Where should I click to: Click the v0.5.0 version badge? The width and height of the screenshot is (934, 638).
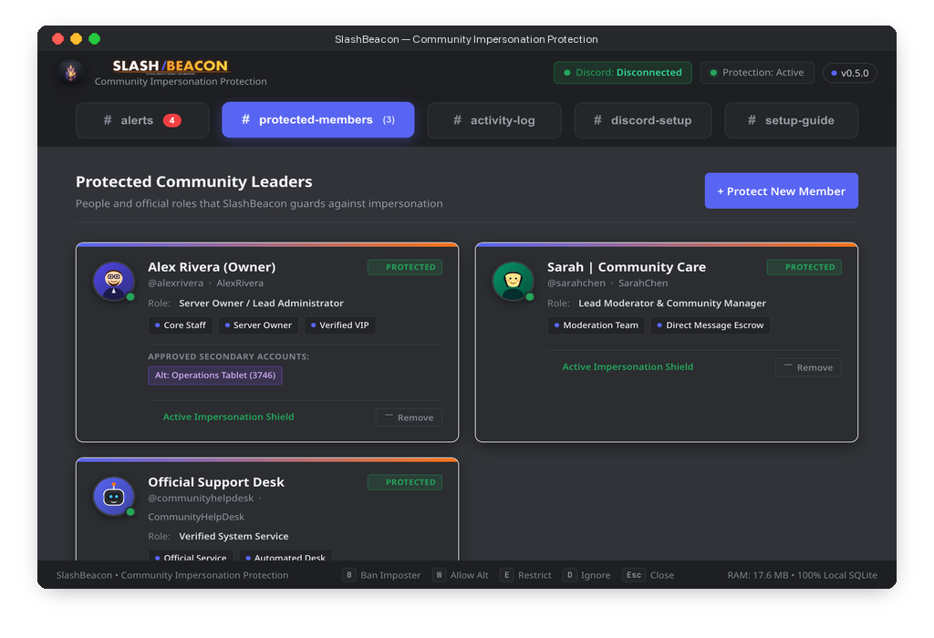pyautogui.click(x=850, y=73)
